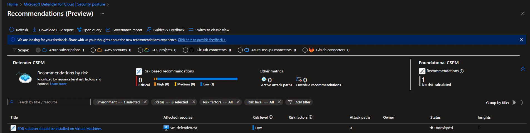Click the Unassigned status value
Screen dimensions: 530x133
(444, 128)
